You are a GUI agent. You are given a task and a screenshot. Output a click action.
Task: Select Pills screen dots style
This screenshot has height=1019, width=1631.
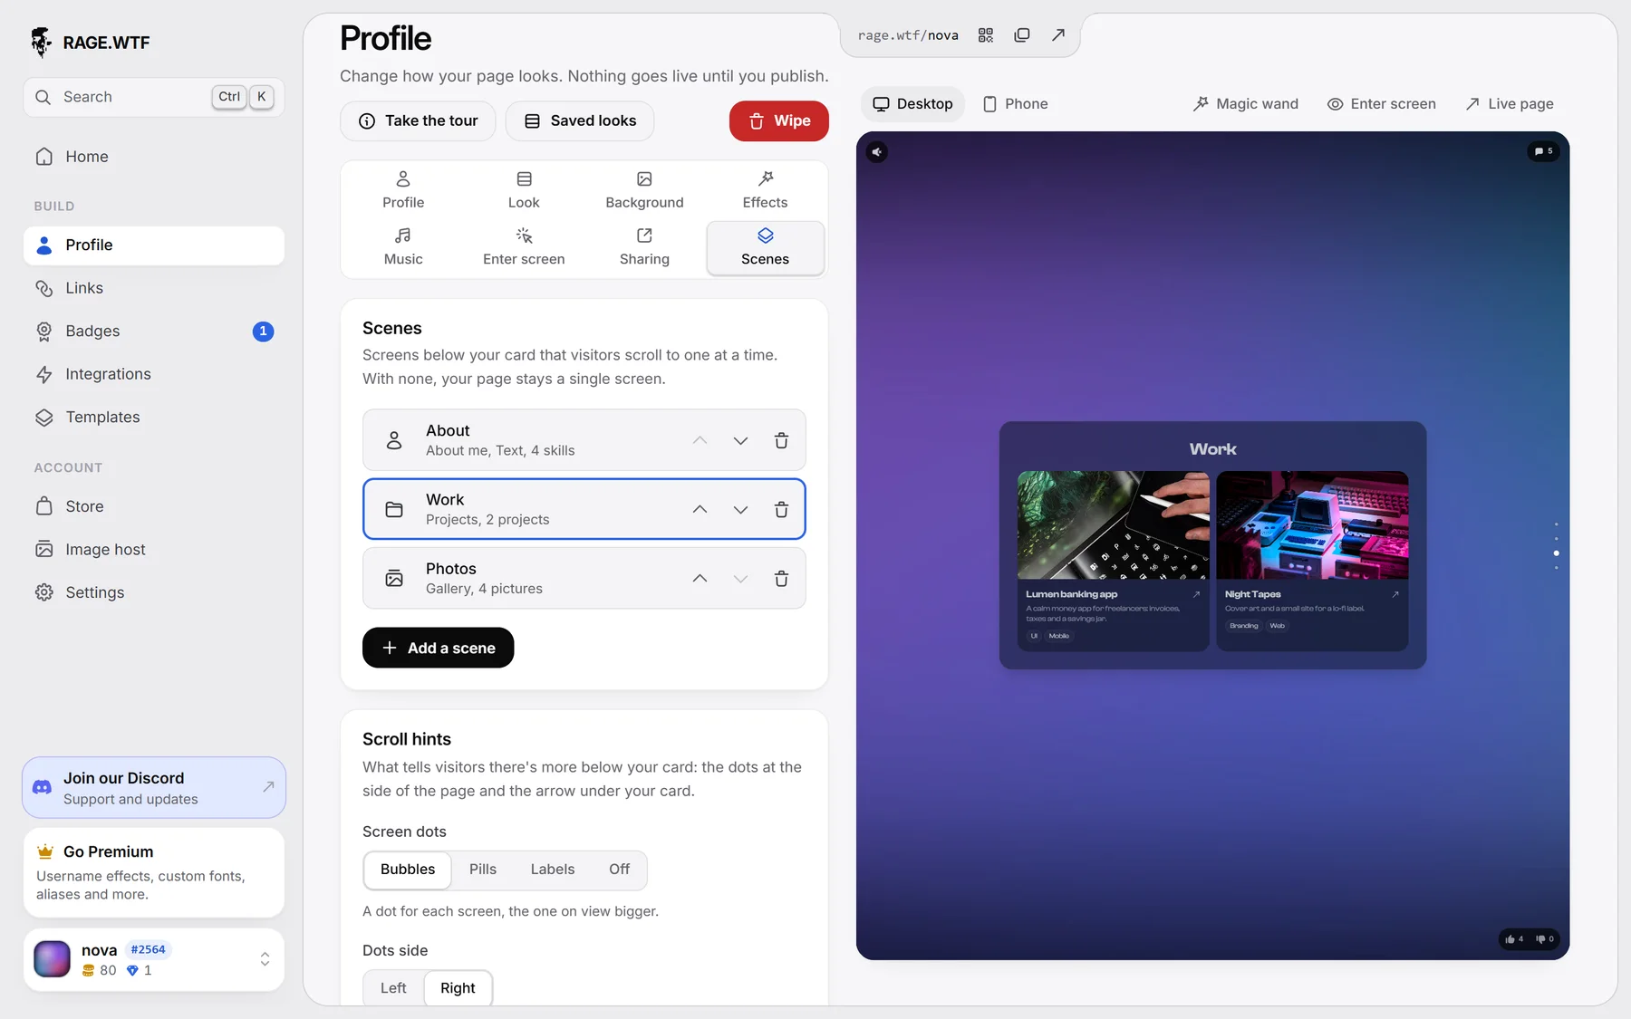click(483, 870)
